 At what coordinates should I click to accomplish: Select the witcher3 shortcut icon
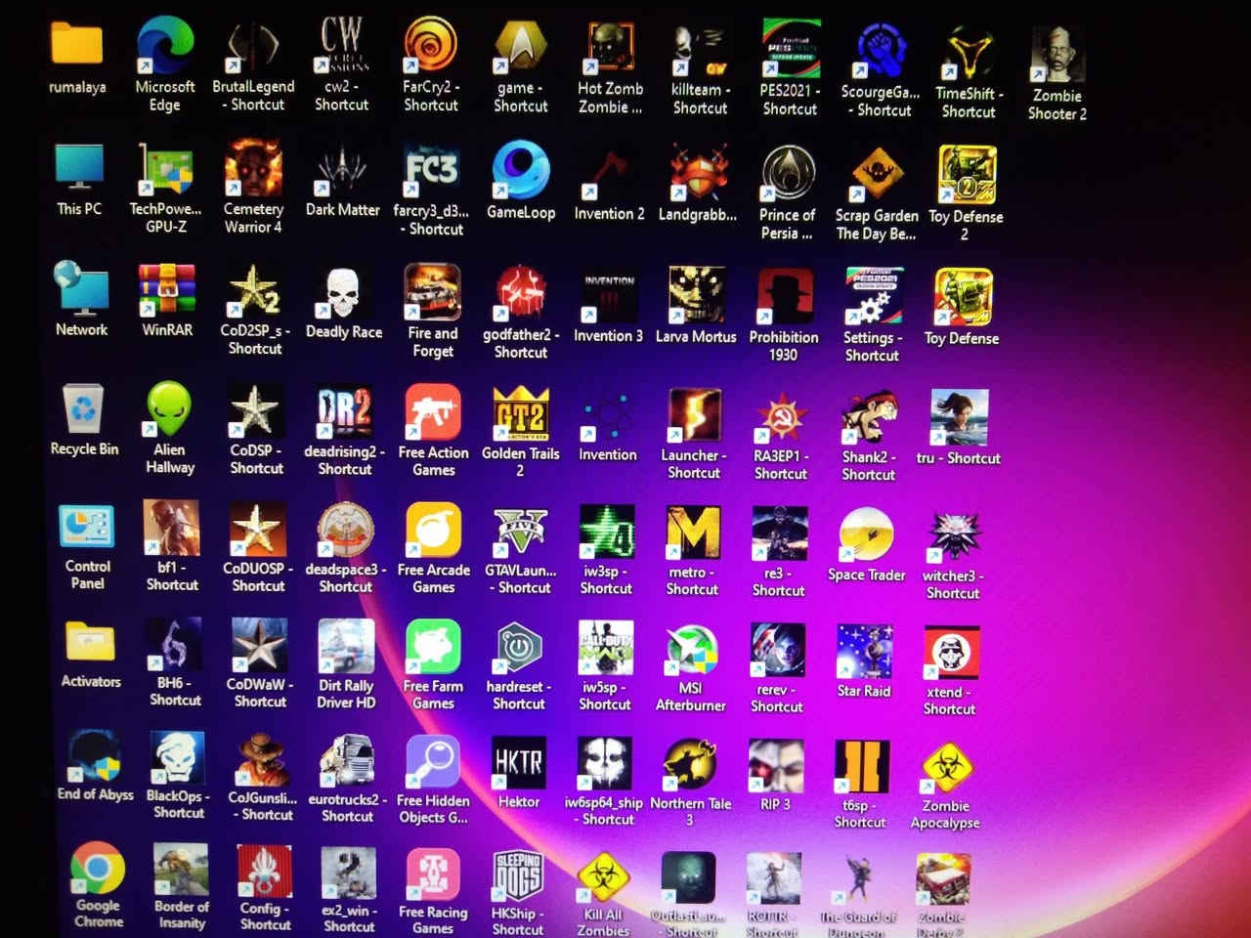point(953,536)
